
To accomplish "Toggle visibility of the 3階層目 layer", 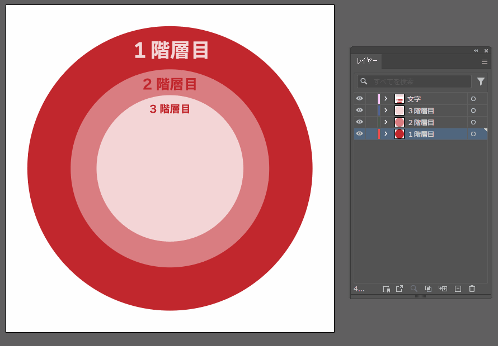I will point(359,110).
